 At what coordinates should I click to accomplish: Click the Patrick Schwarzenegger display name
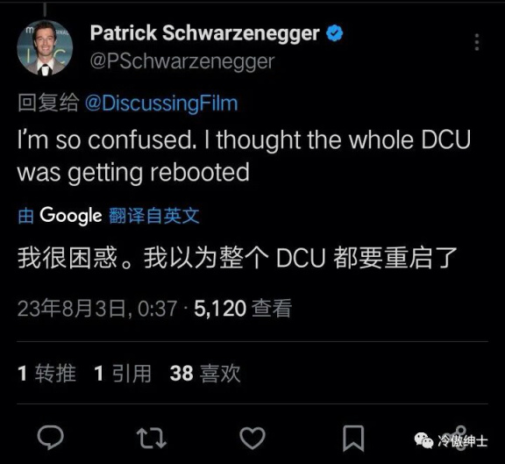tap(205, 32)
